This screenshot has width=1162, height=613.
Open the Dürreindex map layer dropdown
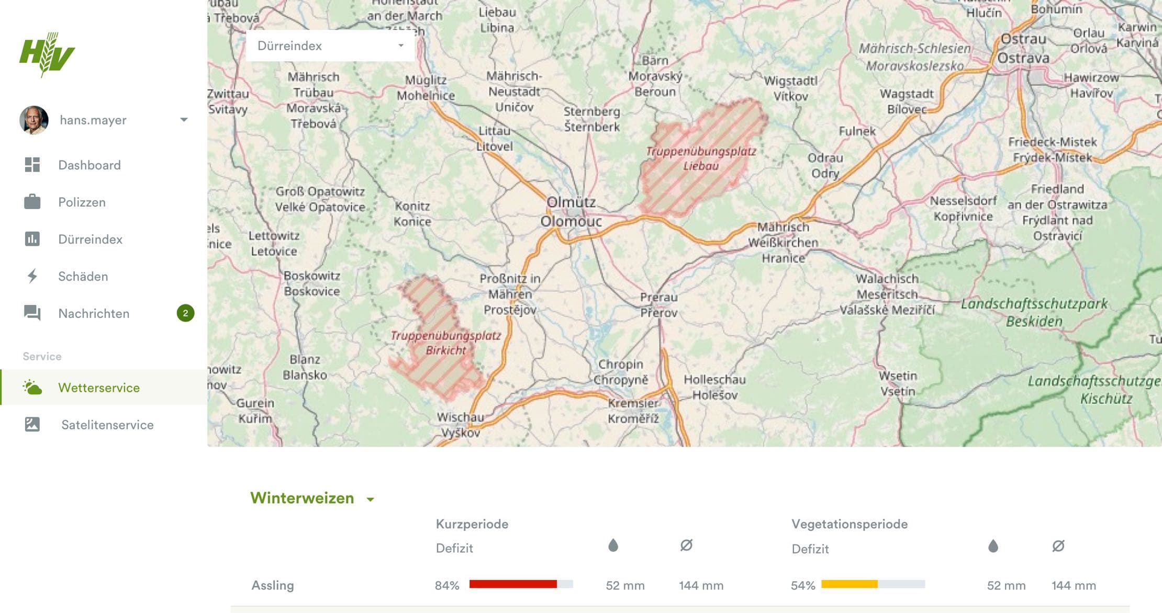(330, 46)
